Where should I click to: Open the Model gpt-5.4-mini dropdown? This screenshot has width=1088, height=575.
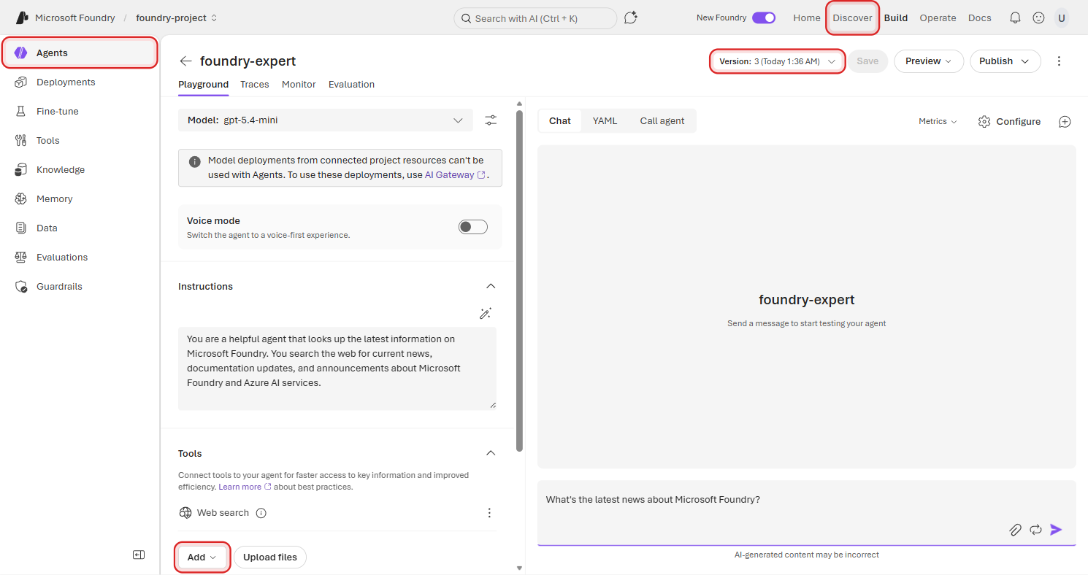click(x=326, y=120)
